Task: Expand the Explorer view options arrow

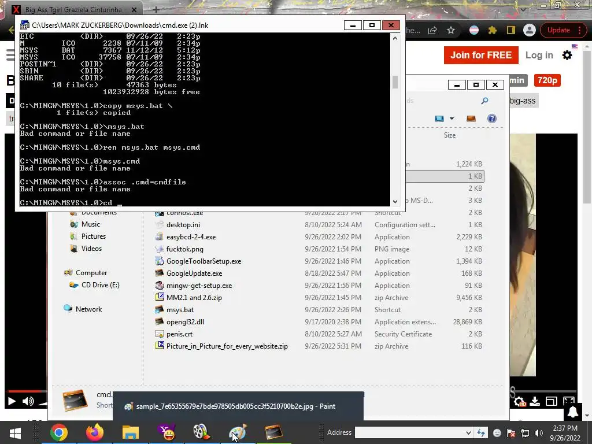Action: pyautogui.click(x=452, y=119)
